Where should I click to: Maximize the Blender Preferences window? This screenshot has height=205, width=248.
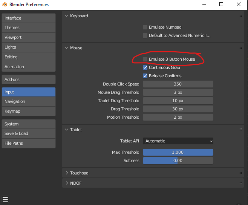coord(221,4)
